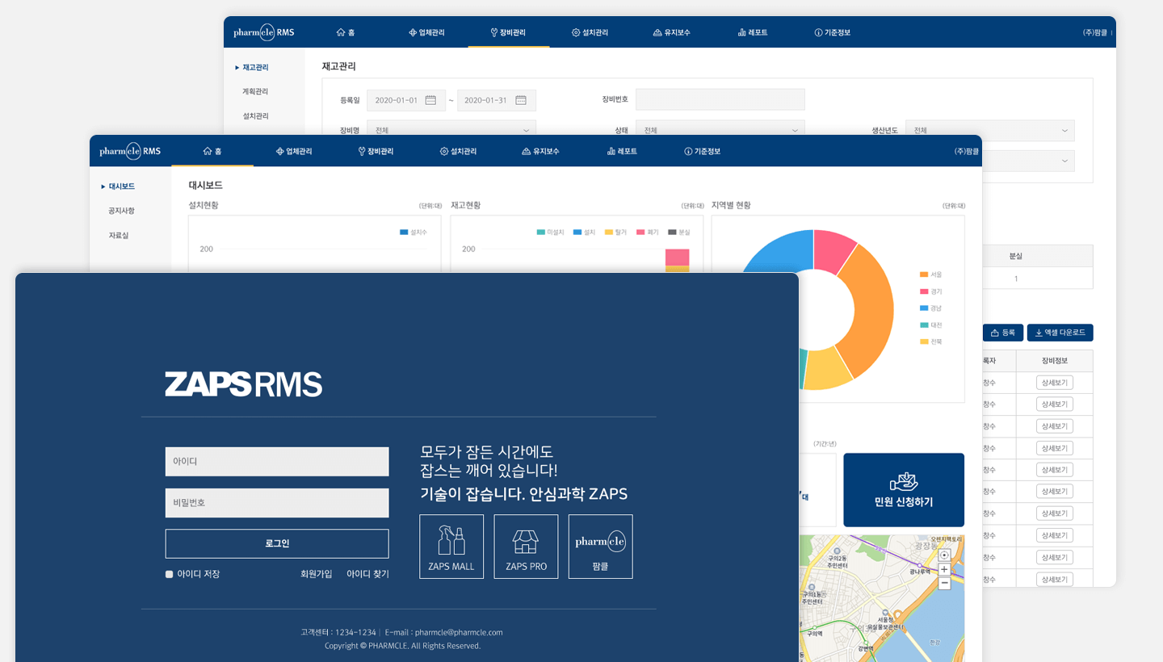
Task: Open 설치관리 in inventory window navbar
Action: click(590, 32)
